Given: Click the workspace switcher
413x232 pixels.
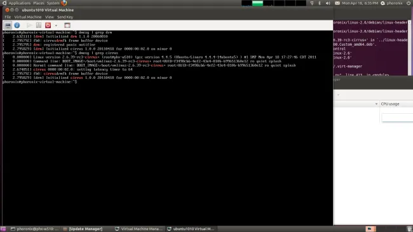Looking at the screenshot, I should pos(384,229).
